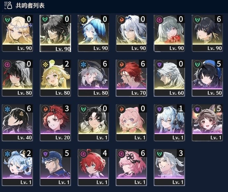
Task: Open the blonde green-eyed Lv. 80 character card
Action: pos(56,78)
